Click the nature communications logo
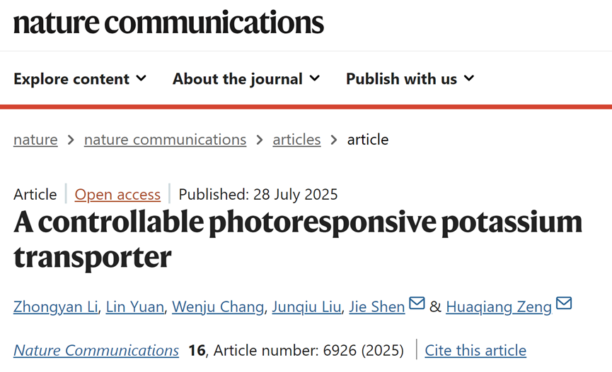The image size is (612, 372). (168, 22)
